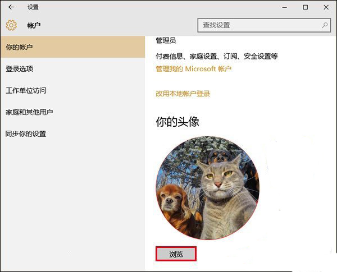This screenshot has height=272, width=337.
Task: Open 管理我的 Microsoft 帐户 link
Action: coord(193,68)
